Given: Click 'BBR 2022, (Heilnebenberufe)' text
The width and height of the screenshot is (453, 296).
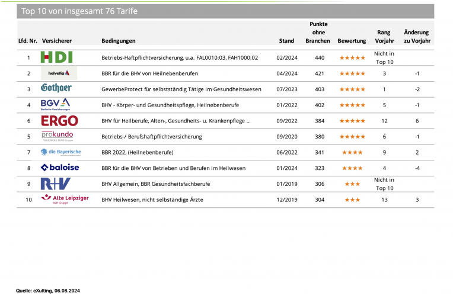Looking at the screenshot, I should pyautogui.click(x=138, y=152).
